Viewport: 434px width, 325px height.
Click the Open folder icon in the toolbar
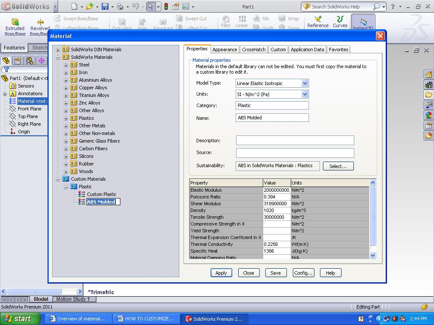90,6
